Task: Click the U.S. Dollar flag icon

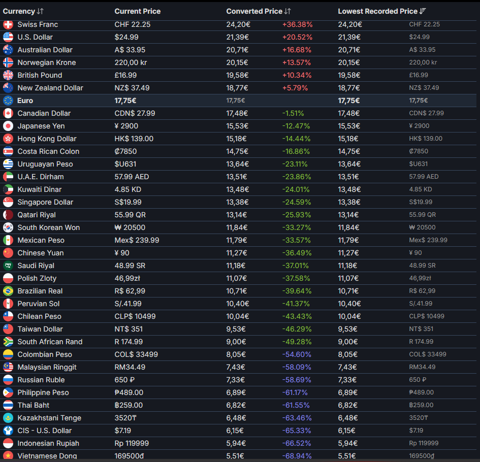Action: coord(8,37)
